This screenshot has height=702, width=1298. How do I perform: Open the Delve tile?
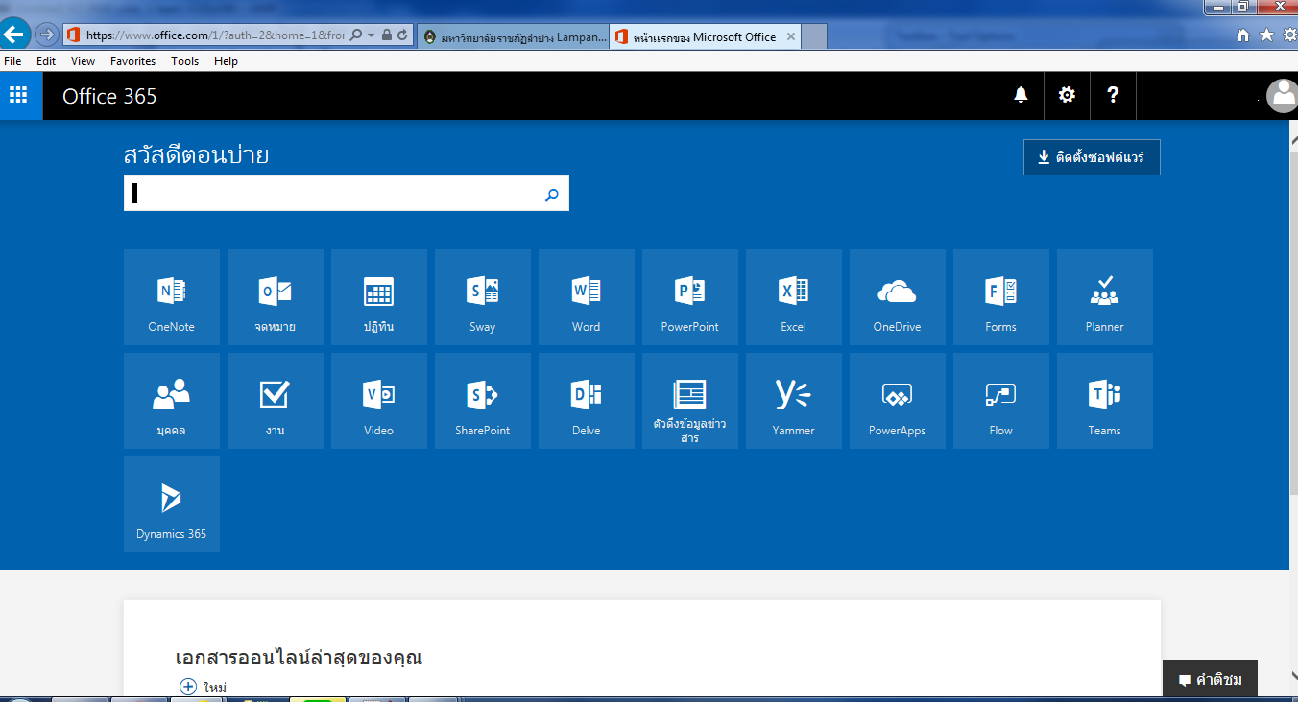[587, 401]
